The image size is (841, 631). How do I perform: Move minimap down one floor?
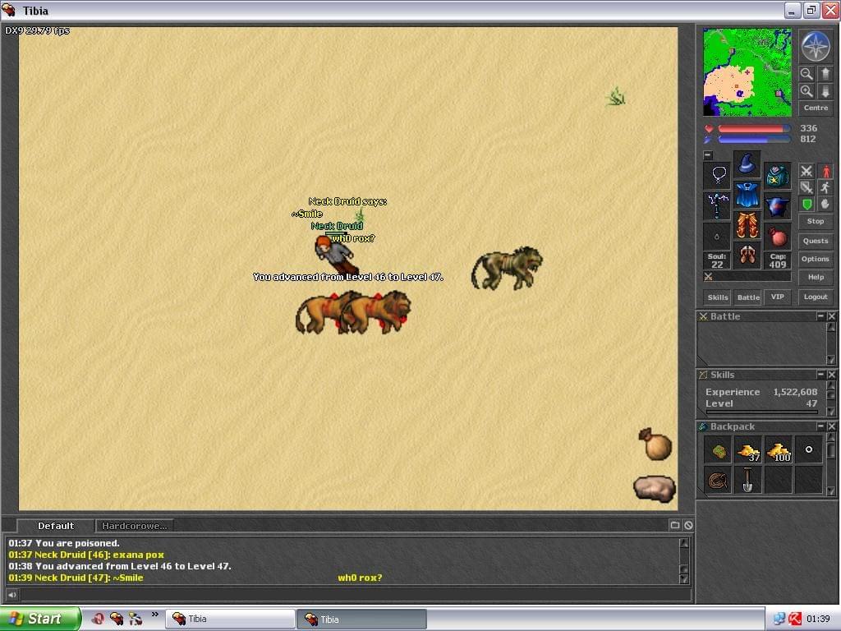(x=825, y=91)
